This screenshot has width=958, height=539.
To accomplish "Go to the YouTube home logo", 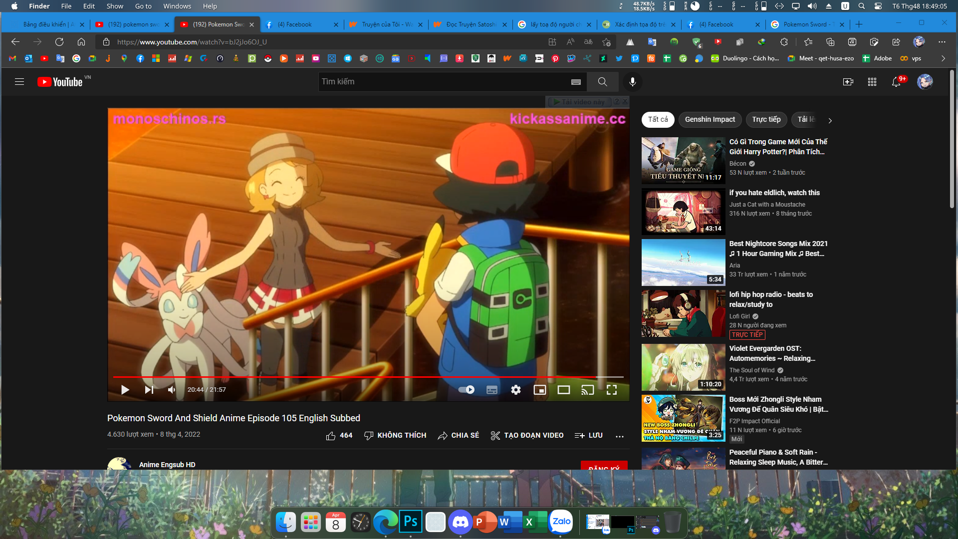I will click(60, 82).
